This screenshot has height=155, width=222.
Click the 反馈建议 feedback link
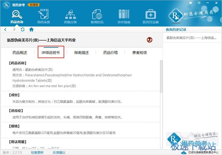pyautogui.click(x=59, y=153)
